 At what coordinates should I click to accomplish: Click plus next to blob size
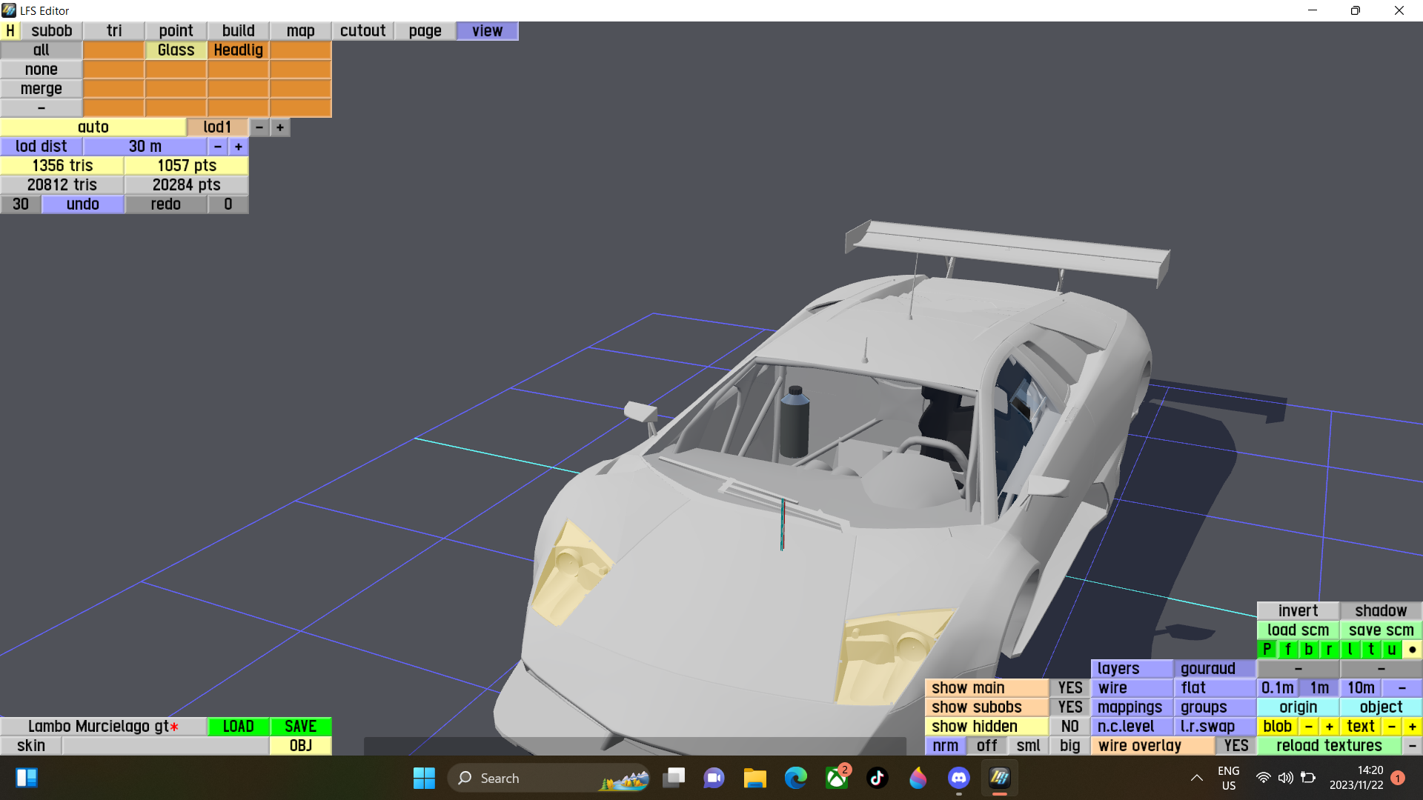pos(1329,727)
